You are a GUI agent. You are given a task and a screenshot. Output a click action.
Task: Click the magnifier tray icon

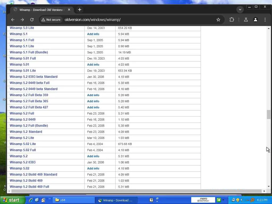(x=253, y=200)
